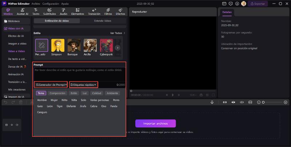Open the Generador de Prompt dropdown
Image resolution: width=291 pixels, height=147 pixels.
coord(51,85)
